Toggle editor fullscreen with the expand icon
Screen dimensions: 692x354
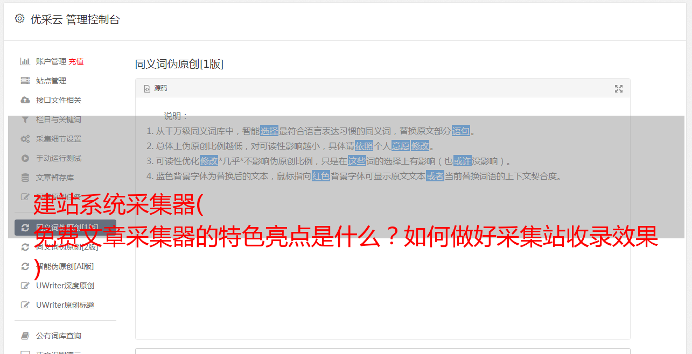click(x=619, y=89)
